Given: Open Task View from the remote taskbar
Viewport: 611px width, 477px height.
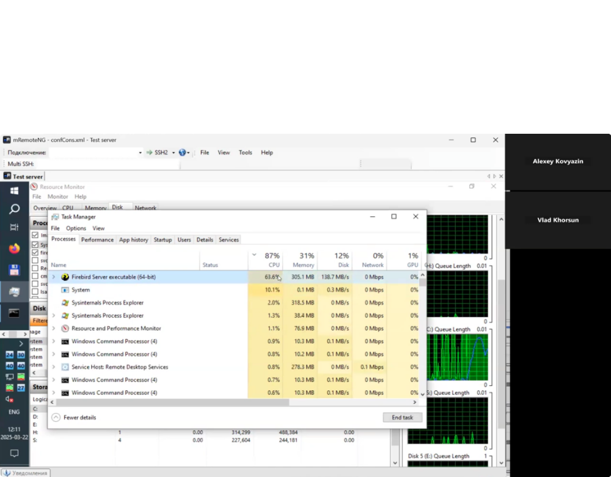Looking at the screenshot, I should [14, 227].
